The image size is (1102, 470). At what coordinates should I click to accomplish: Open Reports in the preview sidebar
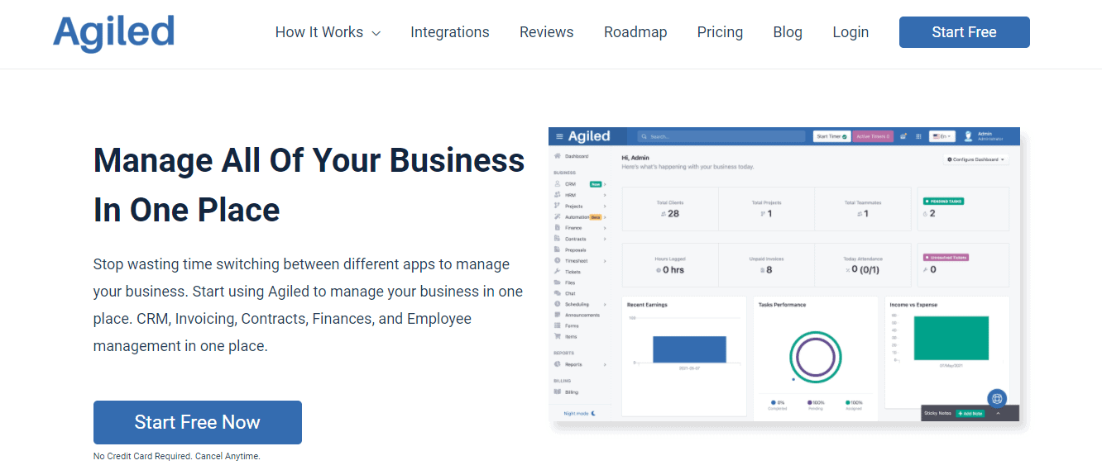579,364
